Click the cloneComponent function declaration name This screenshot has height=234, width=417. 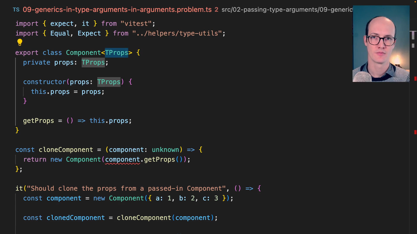pos(66,149)
